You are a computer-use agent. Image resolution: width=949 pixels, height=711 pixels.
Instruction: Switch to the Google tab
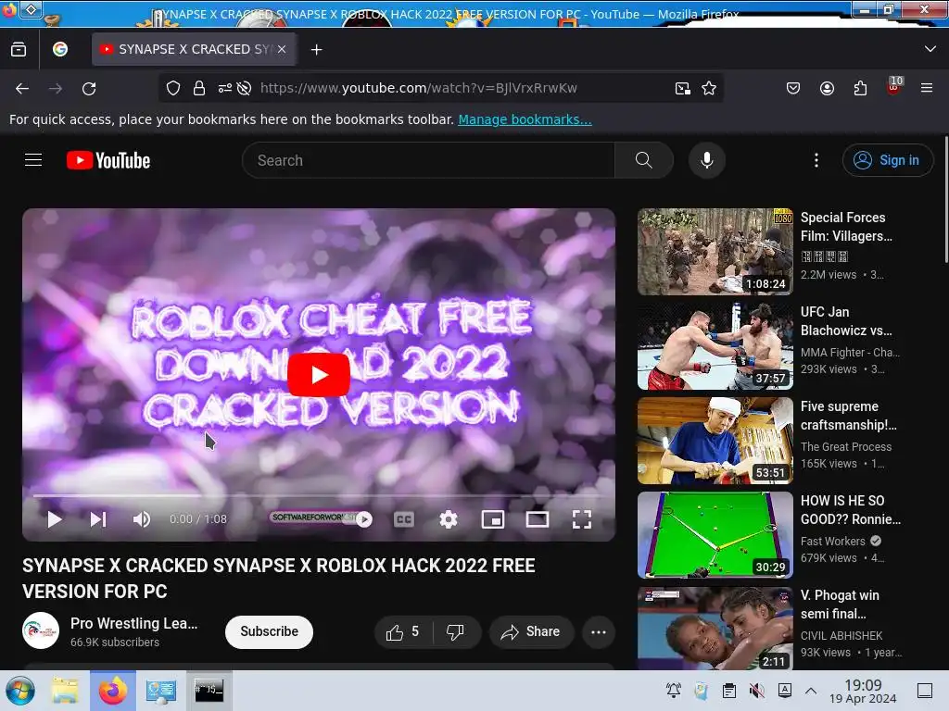point(60,50)
